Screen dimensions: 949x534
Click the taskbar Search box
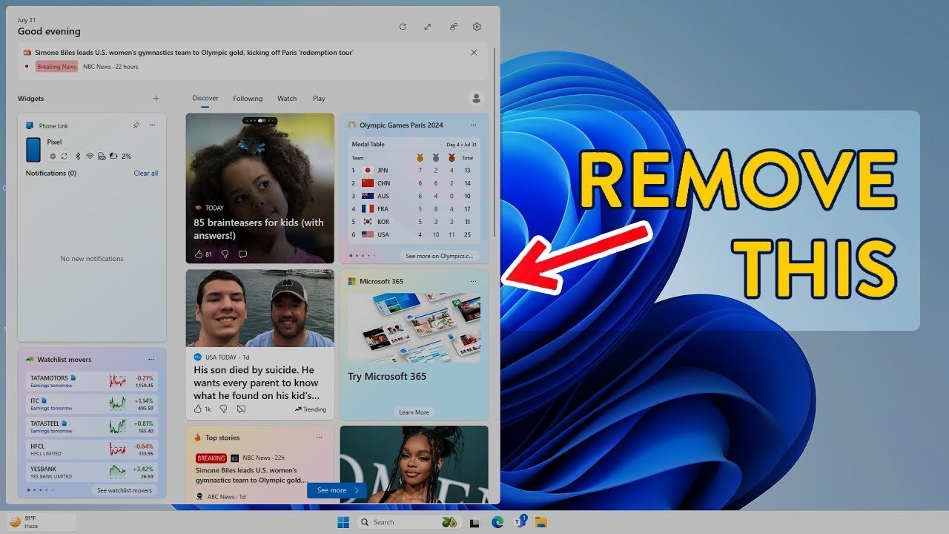click(408, 522)
